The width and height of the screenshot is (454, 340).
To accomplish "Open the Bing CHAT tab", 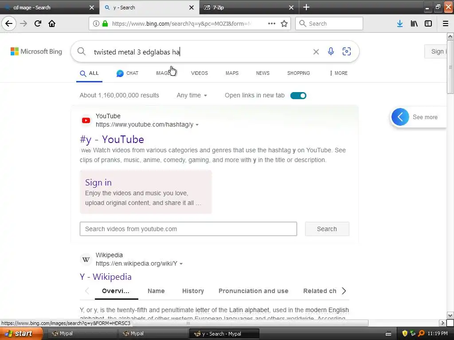I will [127, 73].
